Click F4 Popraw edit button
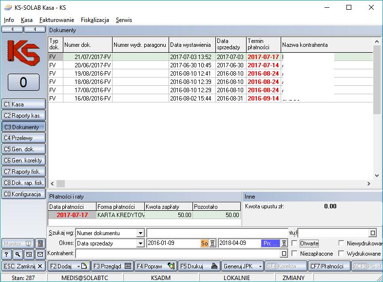 tap(156, 266)
